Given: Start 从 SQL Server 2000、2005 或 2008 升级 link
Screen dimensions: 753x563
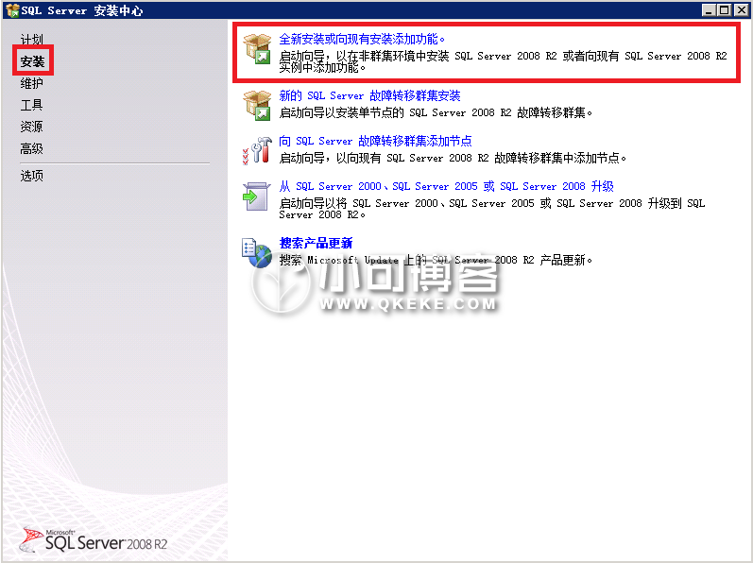Looking at the screenshot, I should coord(447,186).
